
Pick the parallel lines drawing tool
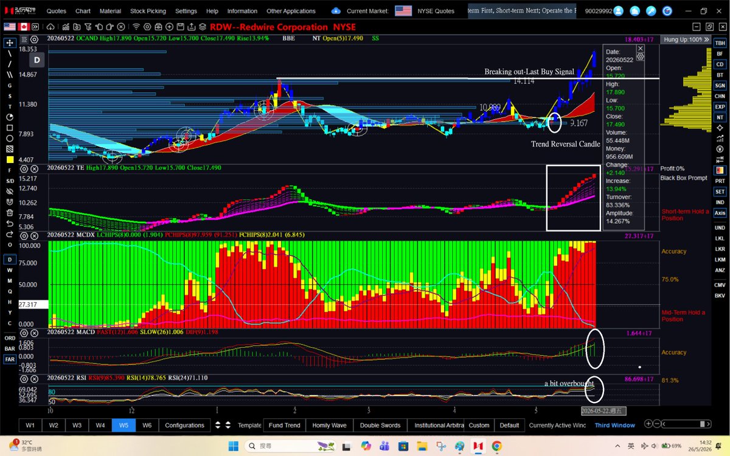point(10,75)
